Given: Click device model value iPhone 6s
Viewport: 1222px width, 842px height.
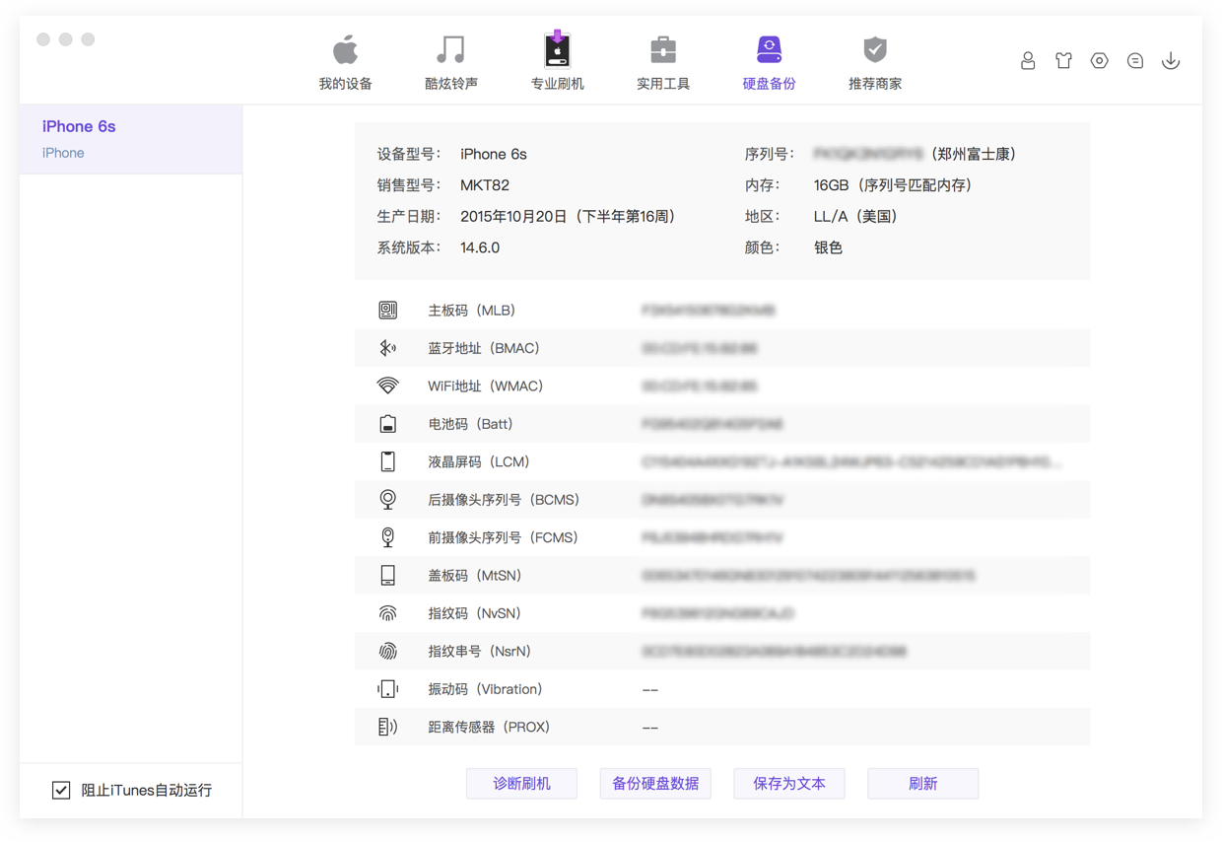Looking at the screenshot, I should pyautogui.click(x=494, y=154).
